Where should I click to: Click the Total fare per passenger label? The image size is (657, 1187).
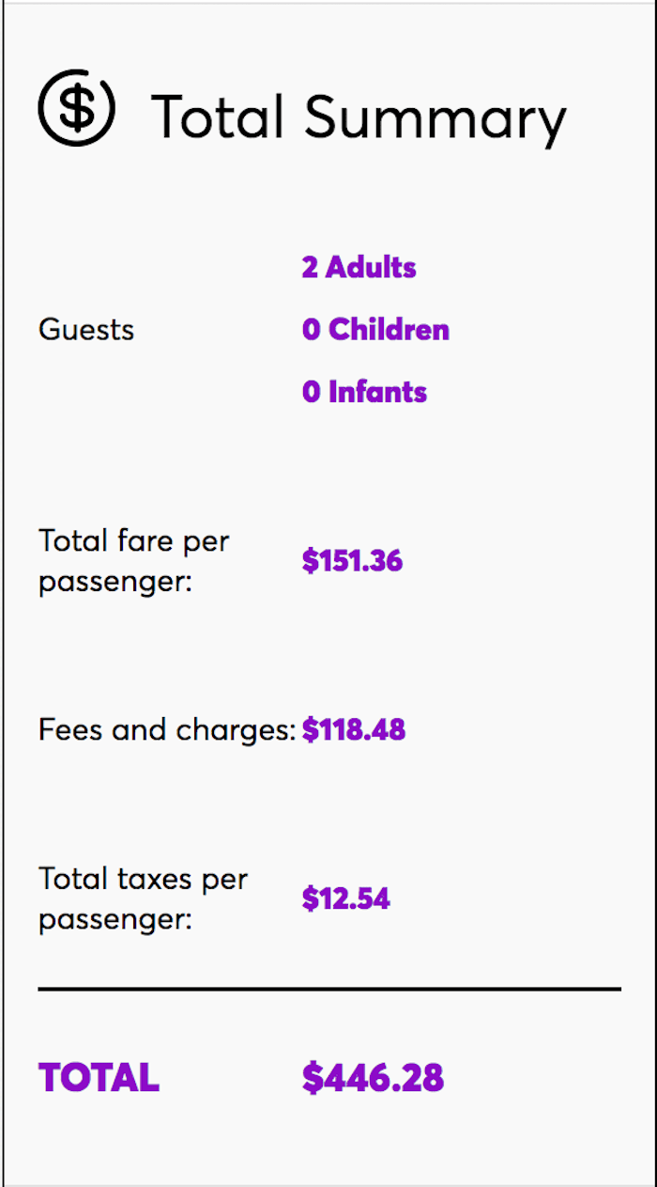click(134, 561)
